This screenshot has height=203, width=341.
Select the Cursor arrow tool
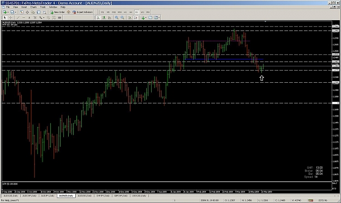(4, 17)
